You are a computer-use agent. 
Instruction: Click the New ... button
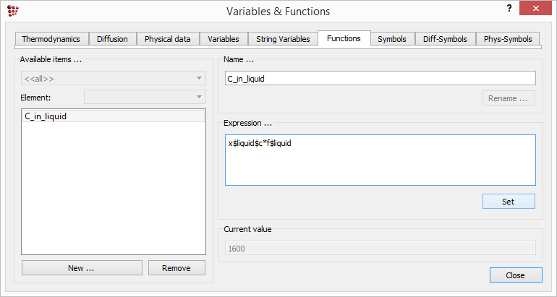pyautogui.click(x=81, y=268)
